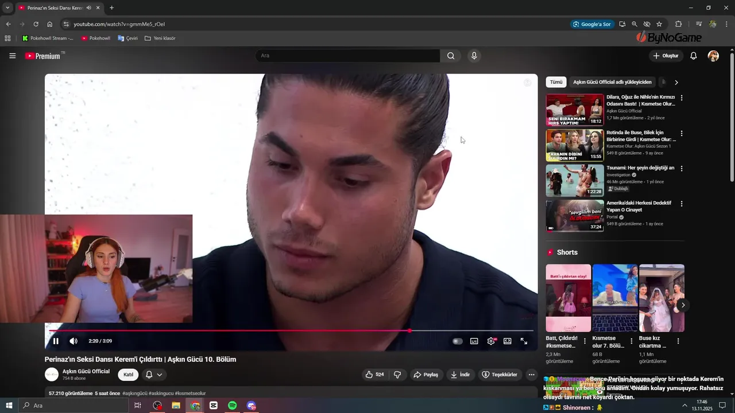Select the Tümü filter chip

556,82
